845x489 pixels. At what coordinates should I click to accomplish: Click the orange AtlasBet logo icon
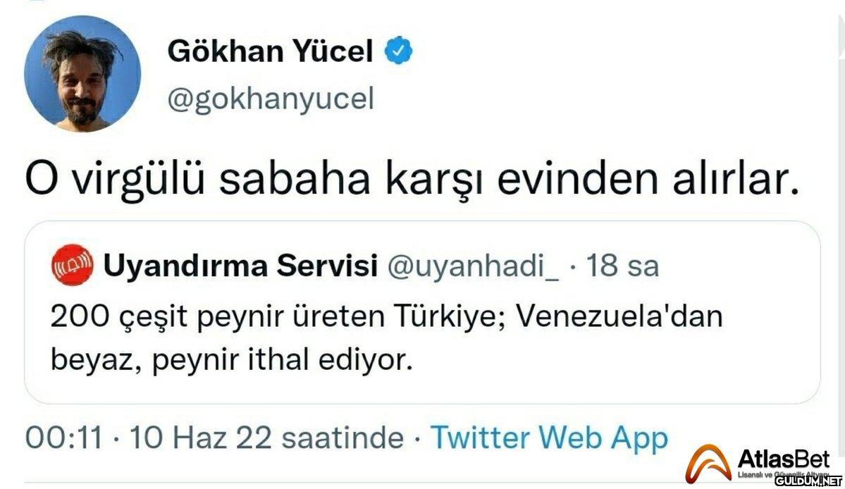[x=709, y=463]
